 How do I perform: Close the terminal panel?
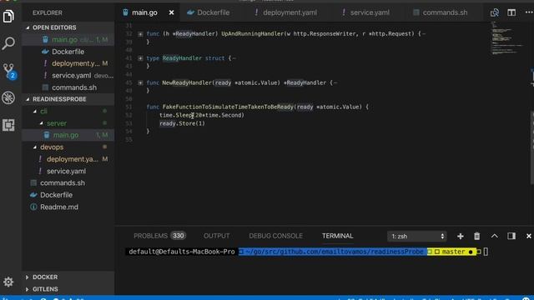pyautogui.click(x=528, y=236)
